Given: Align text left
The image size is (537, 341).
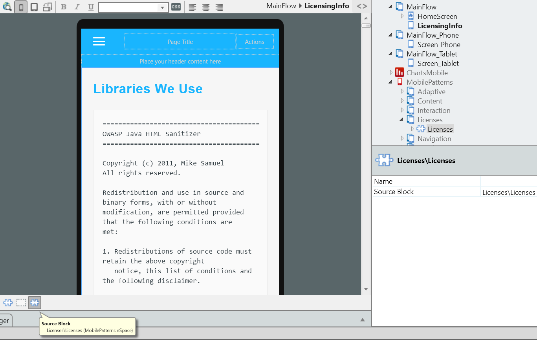Looking at the screenshot, I should [x=192, y=7].
